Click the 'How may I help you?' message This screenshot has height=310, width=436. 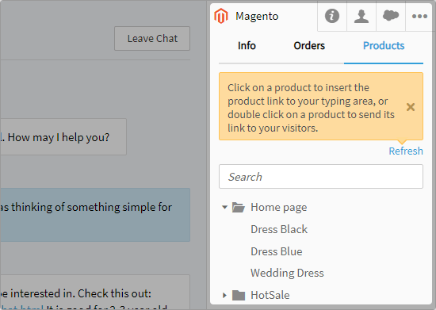[63, 137]
